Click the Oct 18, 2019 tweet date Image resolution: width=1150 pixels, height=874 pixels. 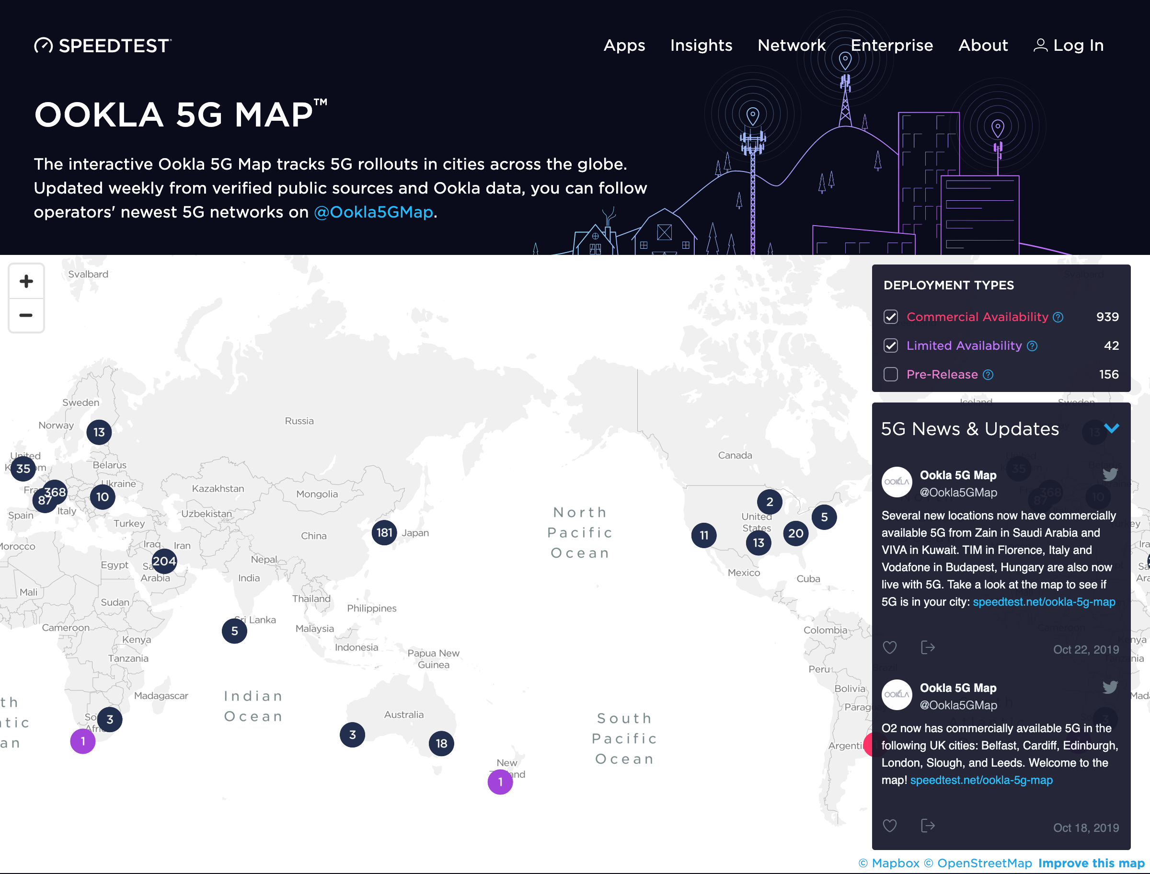coord(1086,828)
